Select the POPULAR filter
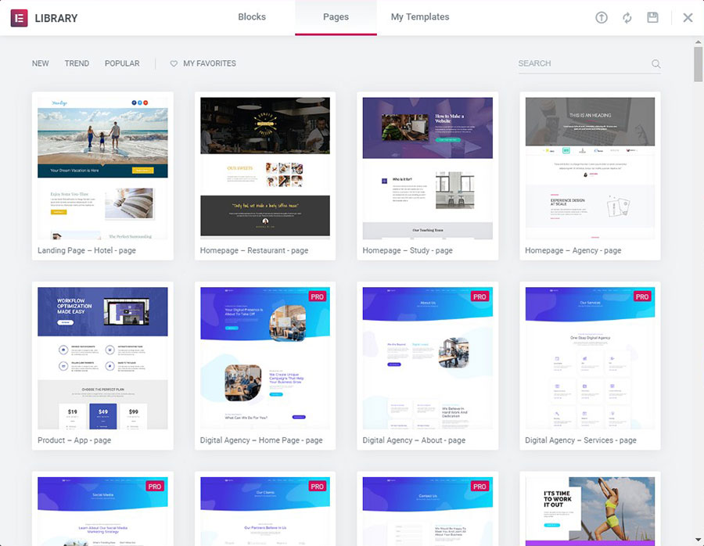This screenshot has width=704, height=546. pos(121,63)
